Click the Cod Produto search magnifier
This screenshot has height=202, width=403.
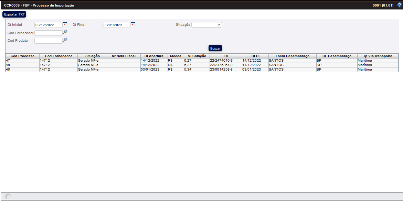(x=65, y=40)
